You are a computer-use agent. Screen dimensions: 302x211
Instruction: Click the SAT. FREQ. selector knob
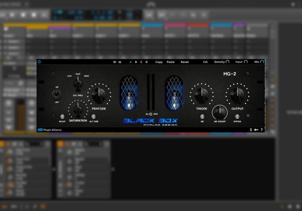(x=78, y=84)
